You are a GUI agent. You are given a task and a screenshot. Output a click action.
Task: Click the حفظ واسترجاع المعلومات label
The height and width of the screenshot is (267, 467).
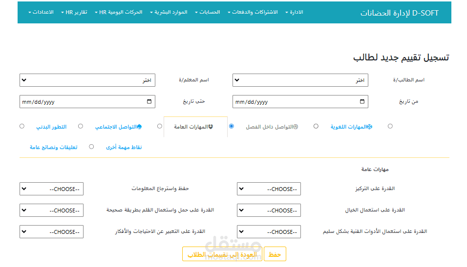pos(160,189)
